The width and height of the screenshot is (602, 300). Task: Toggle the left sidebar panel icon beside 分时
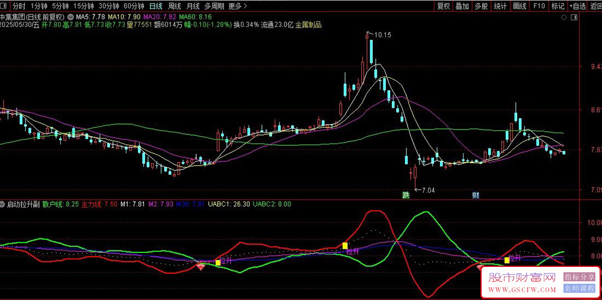[5, 6]
